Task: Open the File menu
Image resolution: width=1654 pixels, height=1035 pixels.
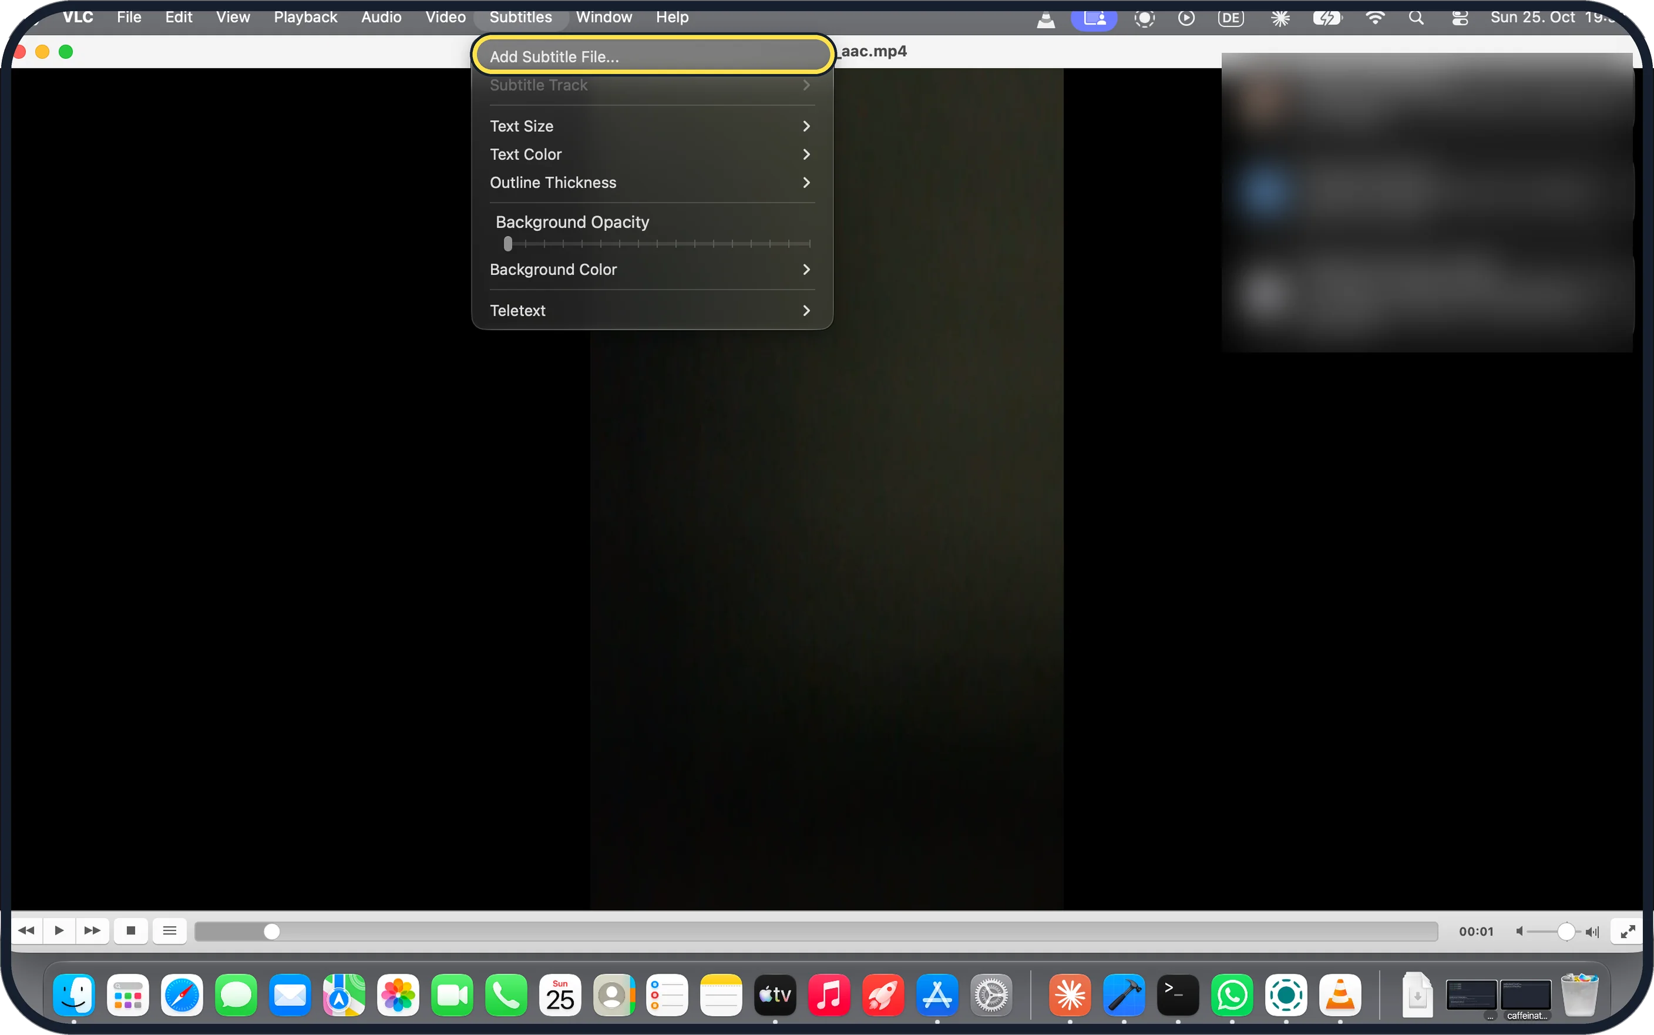Action: (129, 17)
